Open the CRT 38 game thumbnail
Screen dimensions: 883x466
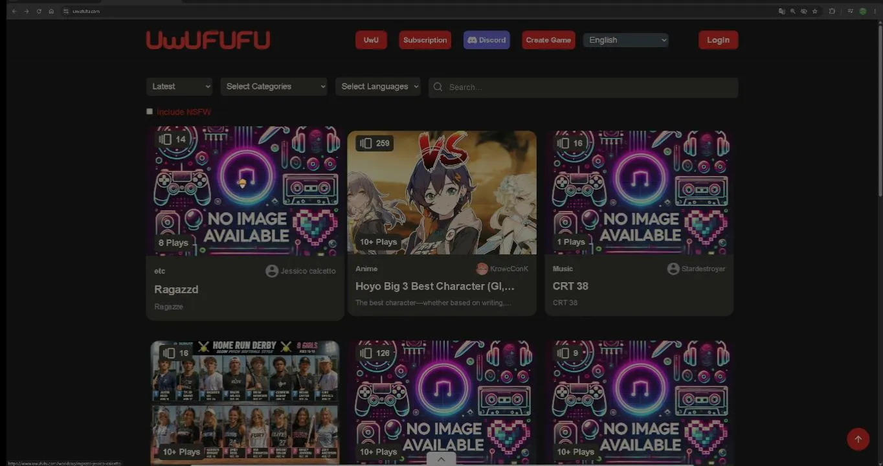[639, 193]
